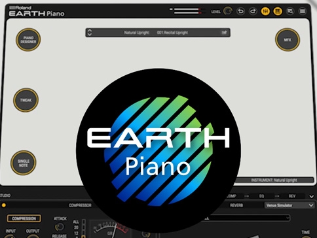
Task: Toggle the yellow keyboard icon
Action: [x=278, y=11]
